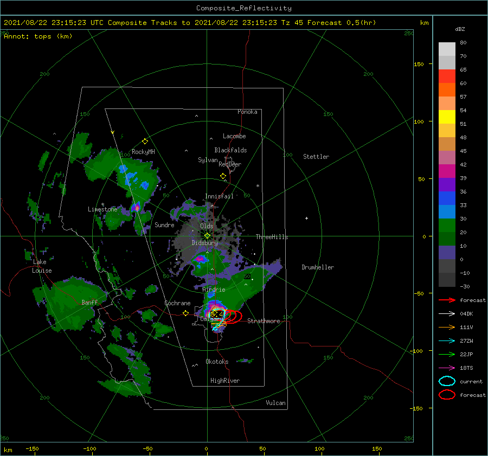Click the red forecast ellipse near Strathmore
The width and height of the screenshot is (488, 456).
(233, 317)
